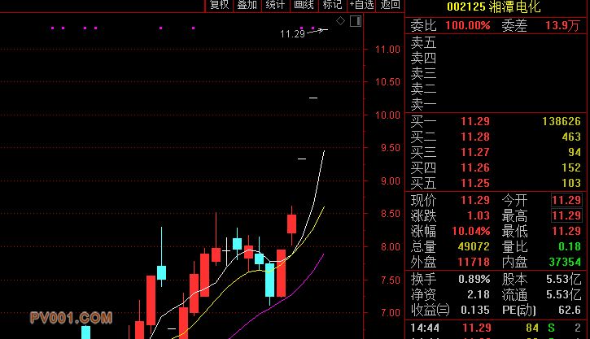Click the 委比 100.00% value
This screenshot has width=590, height=339.
(468, 25)
